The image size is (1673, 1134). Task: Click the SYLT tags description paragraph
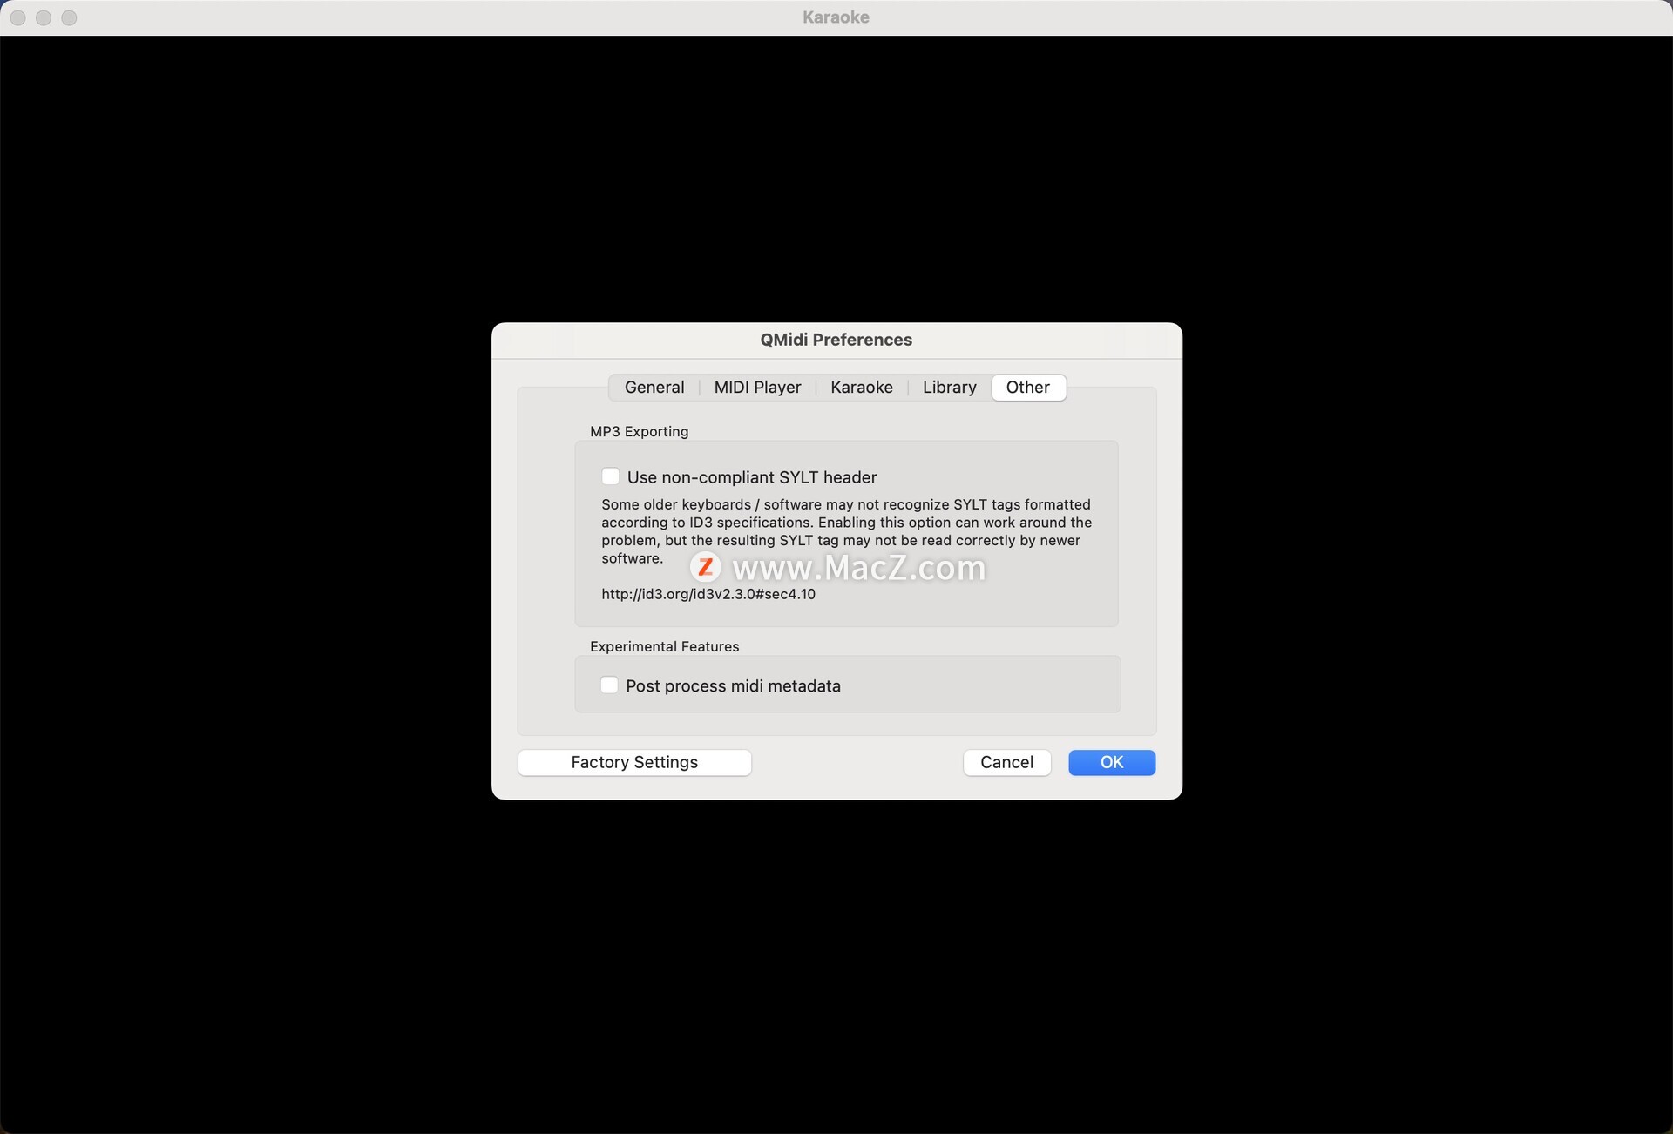click(x=845, y=523)
